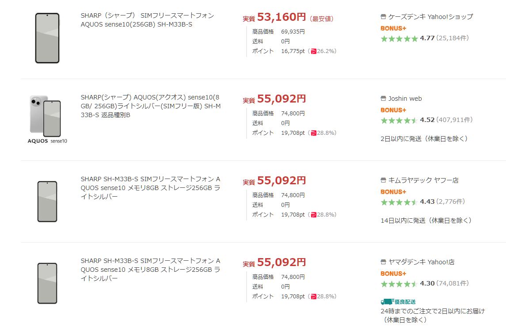Viewport: 506px width, 335px height.
Task: Click the BONUS+ badge under Joshin web
Action: (x=393, y=110)
